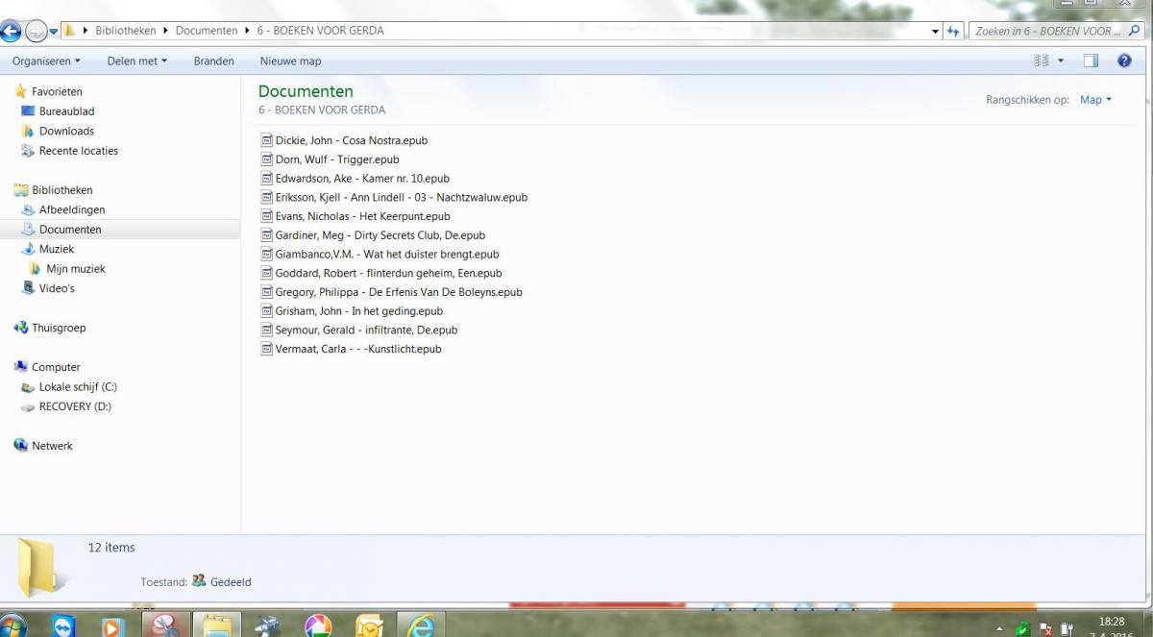Change view with the view layout icon
Viewport: 1153px width, 637px height.
[1042, 61]
